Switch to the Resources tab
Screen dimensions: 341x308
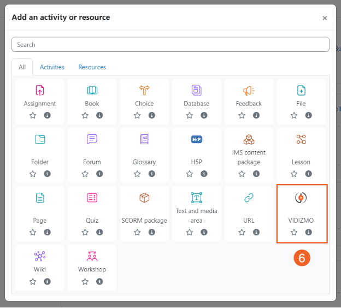click(92, 67)
